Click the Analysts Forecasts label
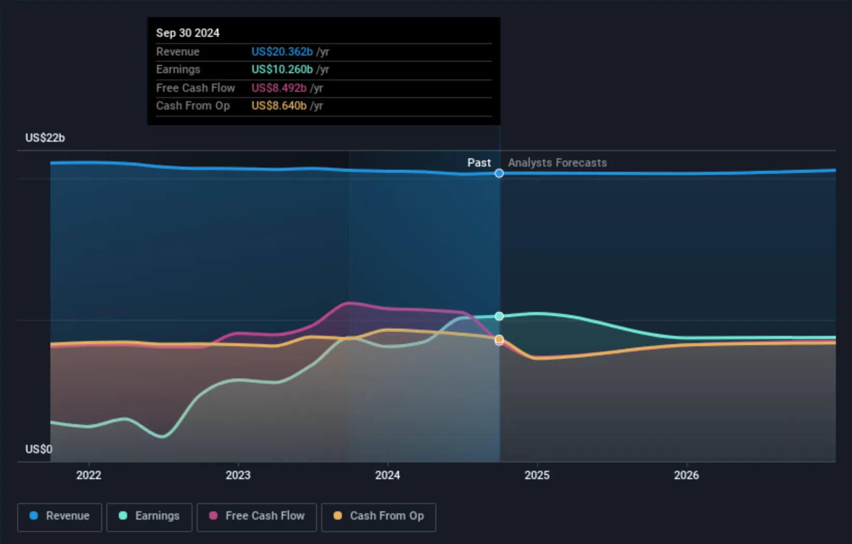This screenshot has width=852, height=544. click(x=557, y=163)
